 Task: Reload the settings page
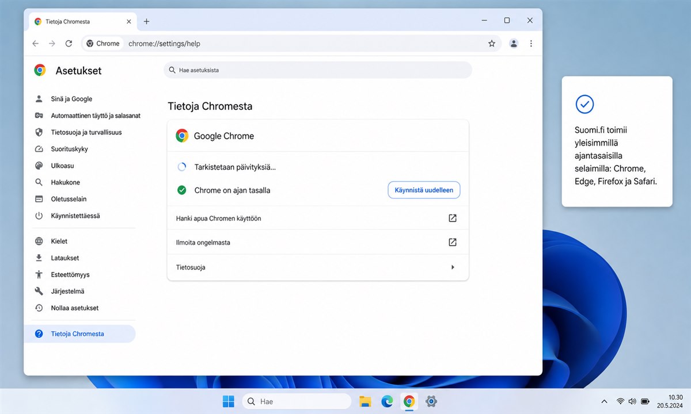click(x=69, y=44)
